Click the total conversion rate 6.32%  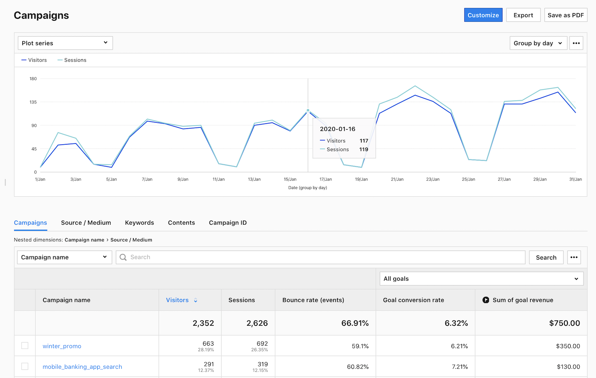click(x=457, y=323)
